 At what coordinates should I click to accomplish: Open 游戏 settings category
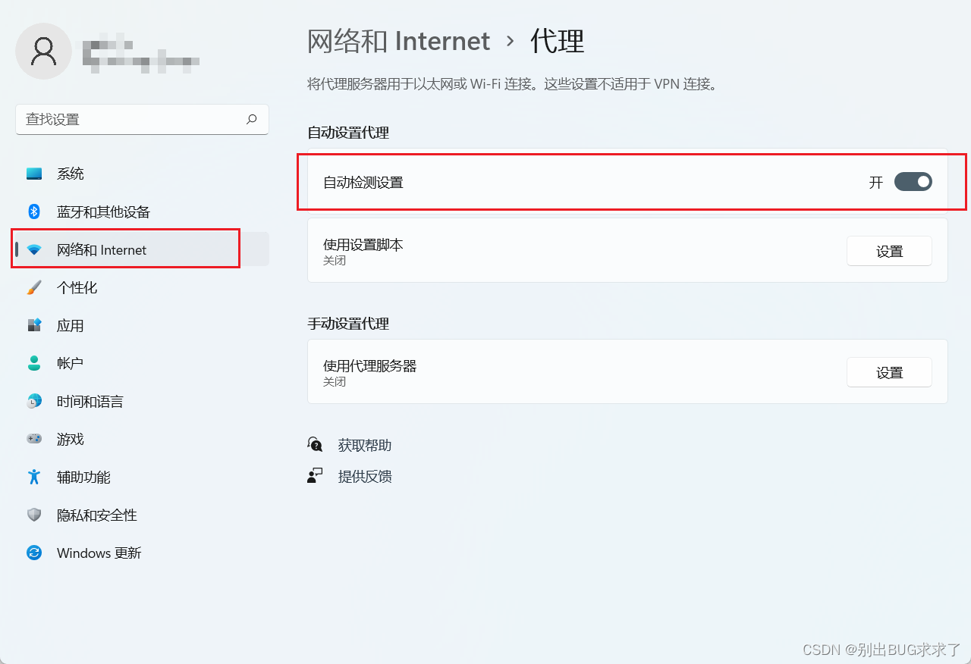click(x=142, y=439)
